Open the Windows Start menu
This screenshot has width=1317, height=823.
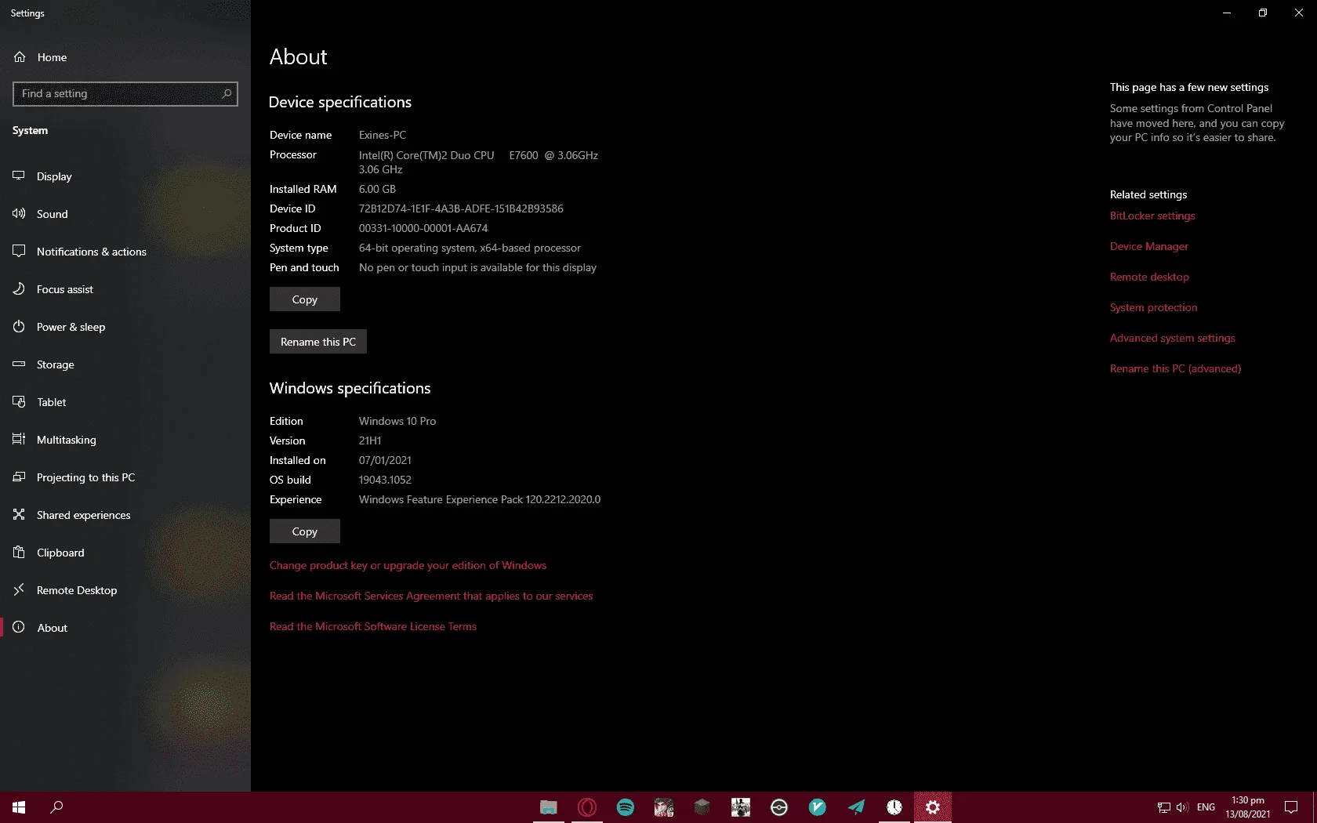click(x=19, y=807)
